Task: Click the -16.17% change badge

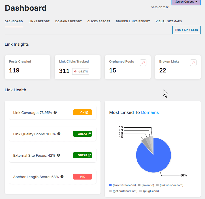Action: 81,71
